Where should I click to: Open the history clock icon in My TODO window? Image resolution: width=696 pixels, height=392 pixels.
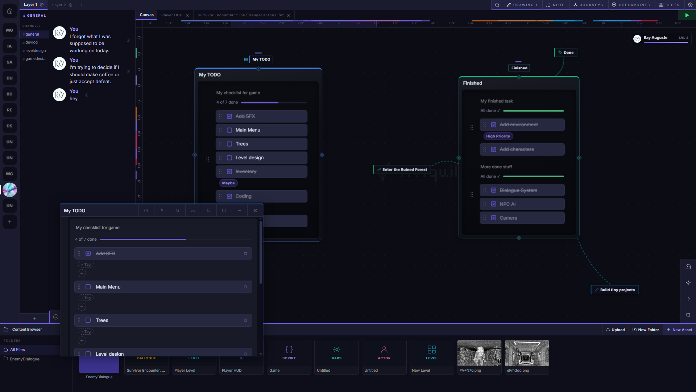click(146, 211)
